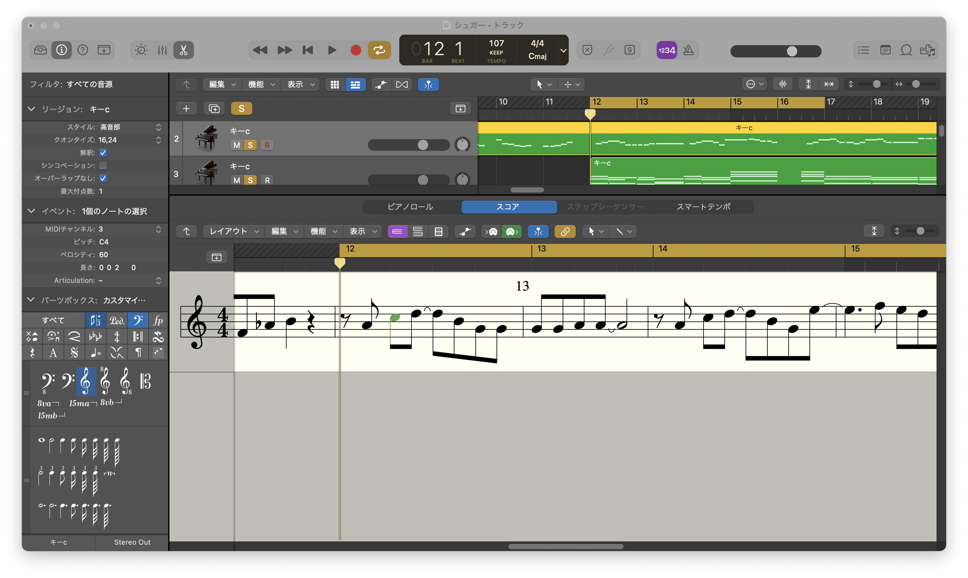968x578 pixels.
Task: Uncheck the オーバーラップなし checkbox
Action: pos(103,178)
